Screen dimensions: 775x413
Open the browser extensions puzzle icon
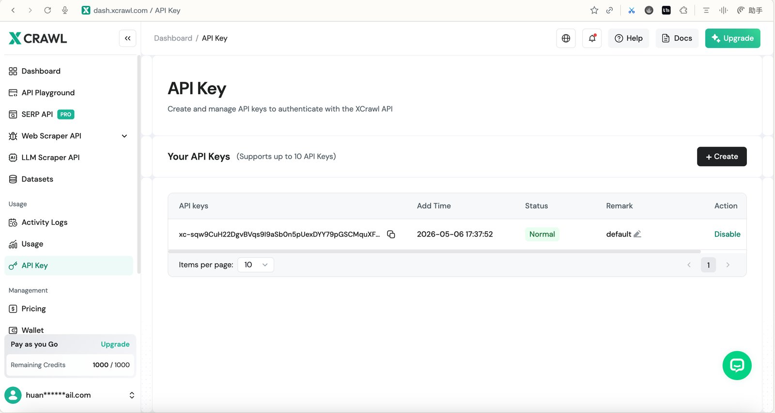coord(683,10)
